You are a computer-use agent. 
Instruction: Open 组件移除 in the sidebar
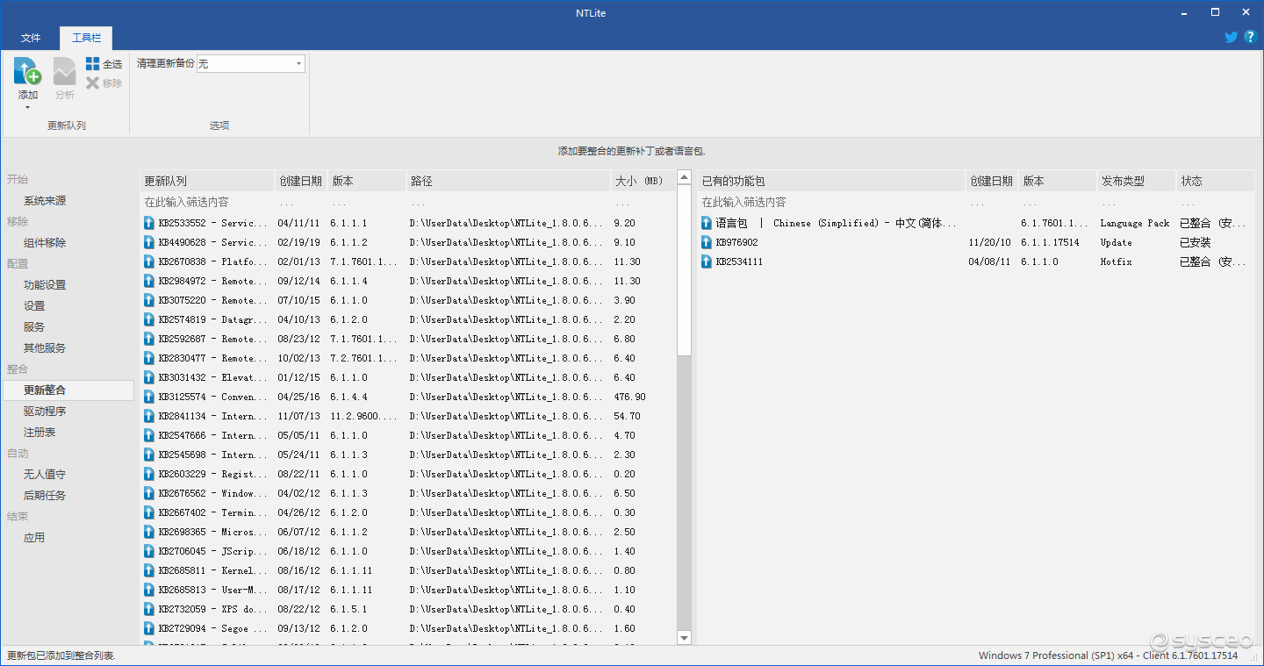point(45,243)
